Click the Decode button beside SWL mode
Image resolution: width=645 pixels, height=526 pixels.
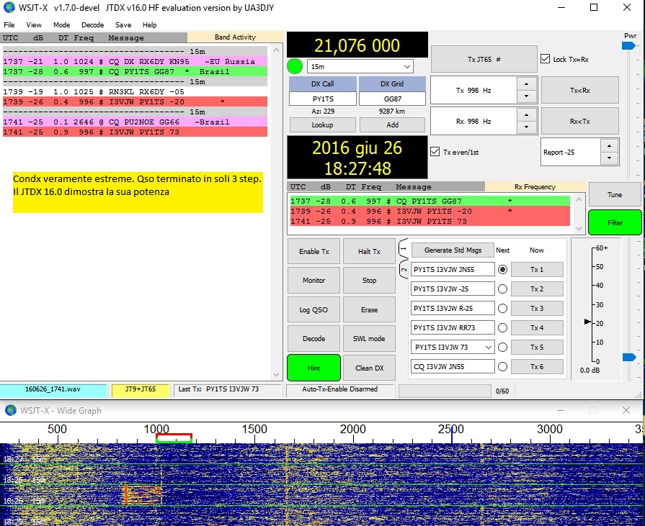pos(314,339)
